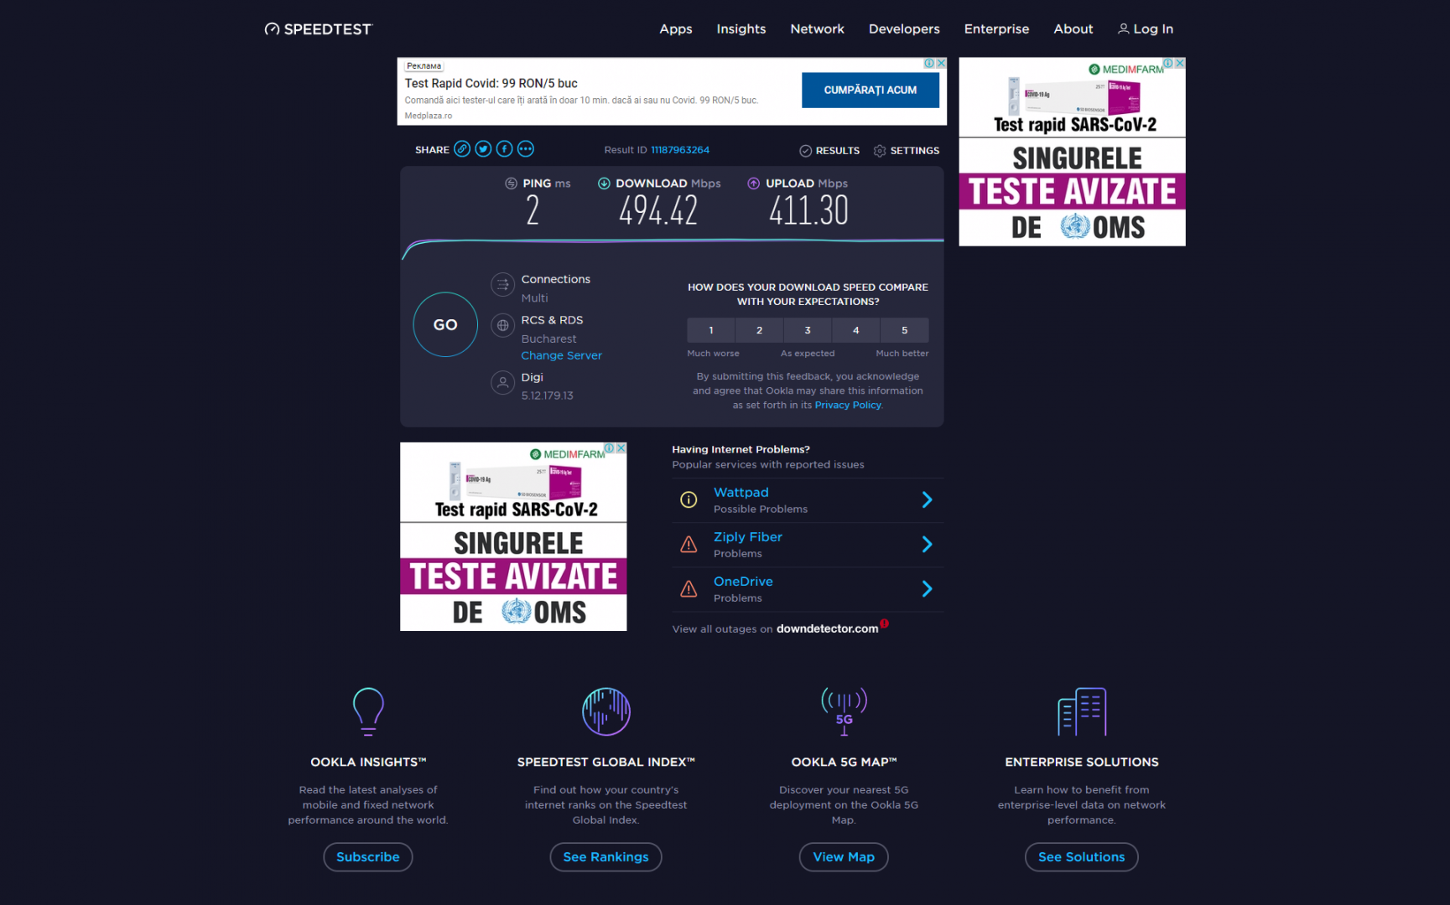Close the lower-left Medimfarm ad

[621, 448]
